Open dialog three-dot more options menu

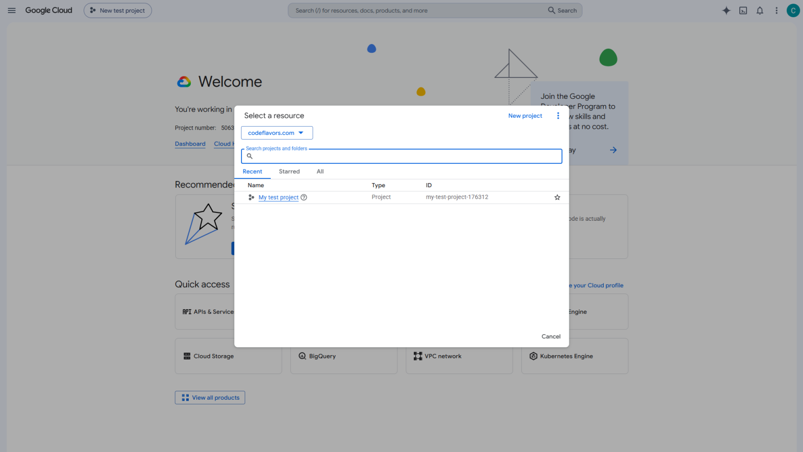click(x=558, y=116)
